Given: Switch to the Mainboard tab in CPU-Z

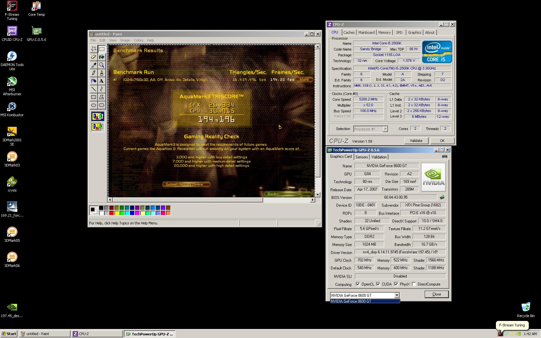Looking at the screenshot, I should [366, 33].
